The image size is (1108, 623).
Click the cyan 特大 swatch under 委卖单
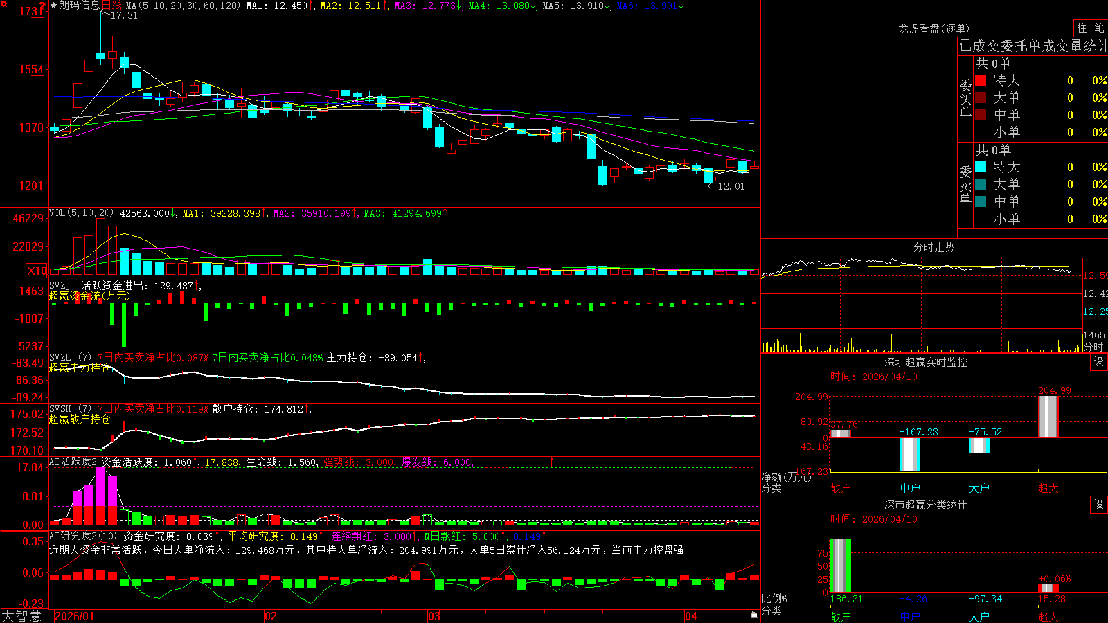pyautogui.click(x=981, y=167)
